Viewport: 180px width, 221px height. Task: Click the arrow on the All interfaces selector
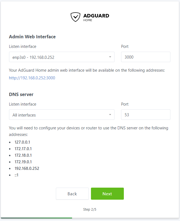coord(110,115)
